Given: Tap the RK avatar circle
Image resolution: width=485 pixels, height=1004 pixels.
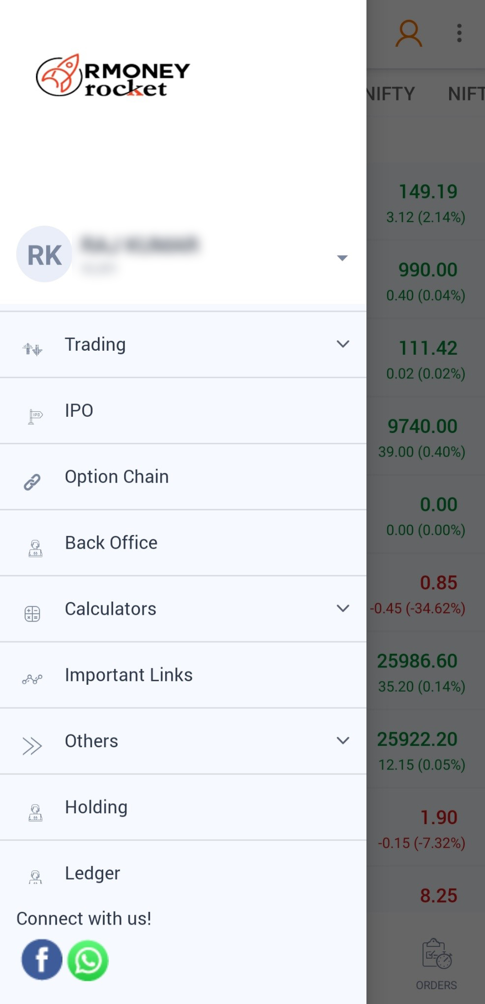Looking at the screenshot, I should tap(44, 254).
